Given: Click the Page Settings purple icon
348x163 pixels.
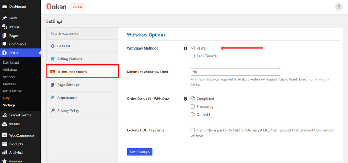Looking at the screenshot, I should tap(52, 85).
